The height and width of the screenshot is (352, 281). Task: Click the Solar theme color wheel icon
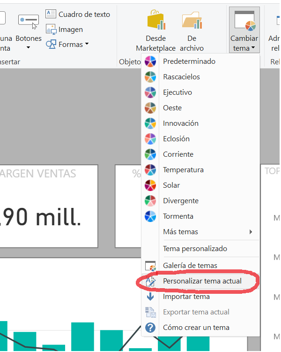tap(150, 185)
